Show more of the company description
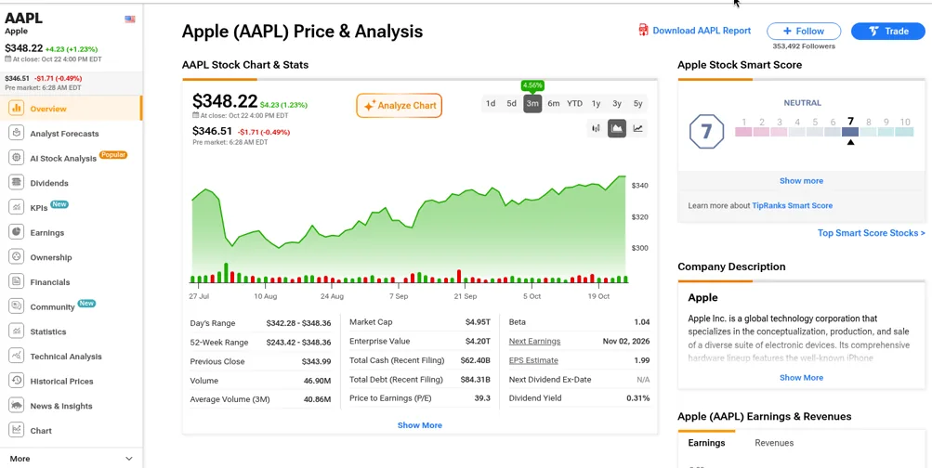 (801, 378)
